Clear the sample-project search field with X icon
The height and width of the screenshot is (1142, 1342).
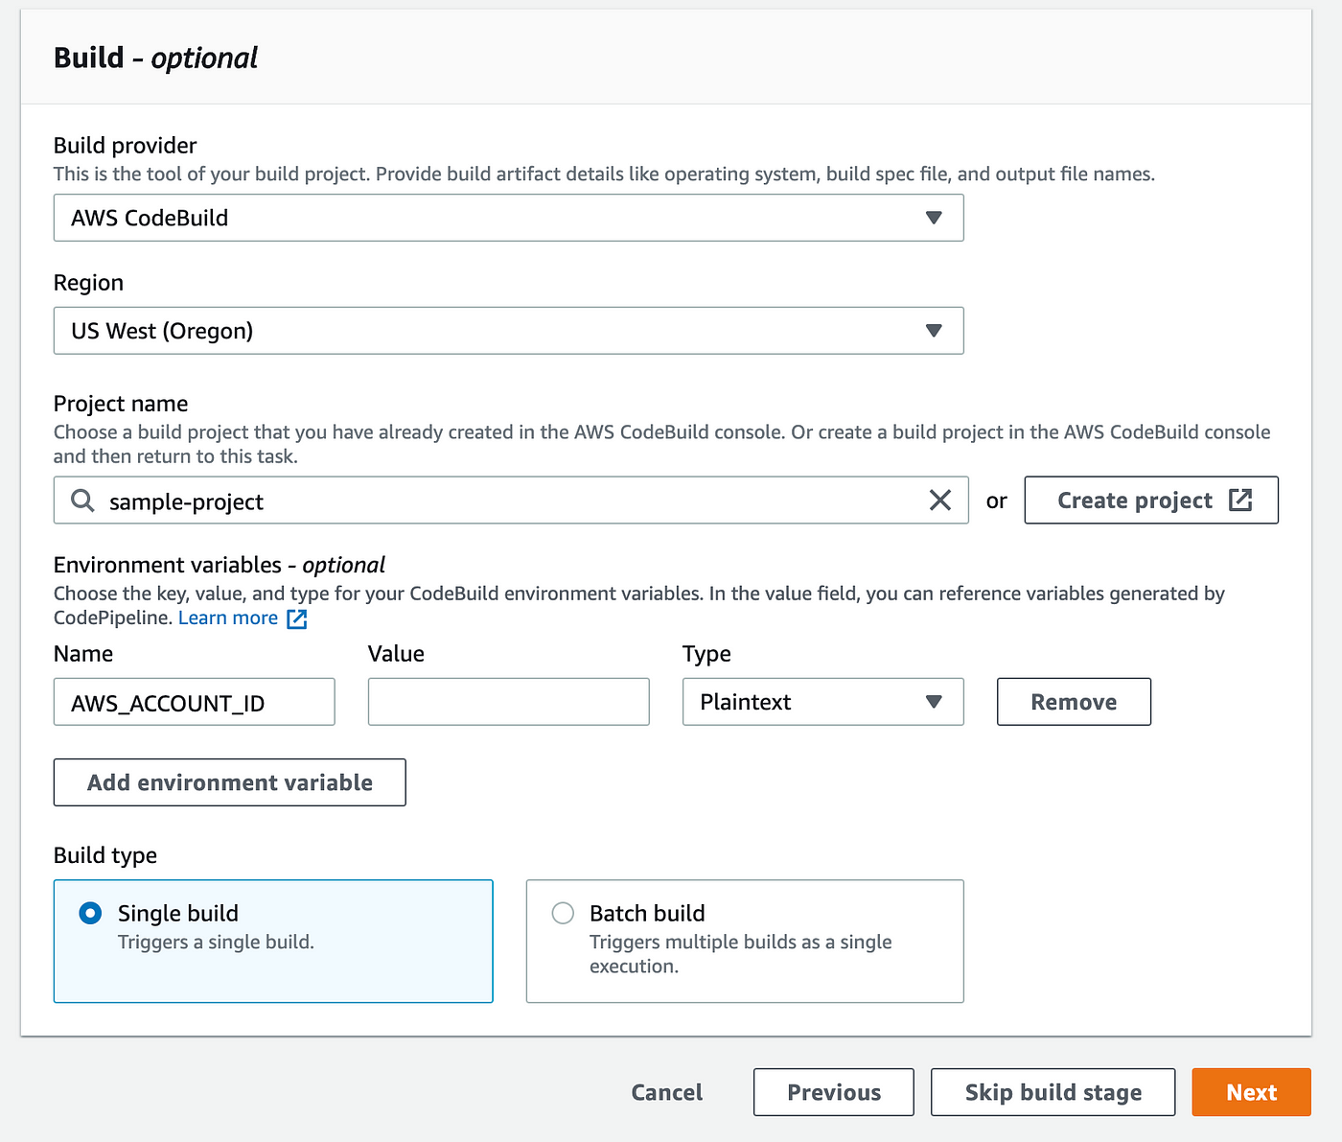point(940,501)
